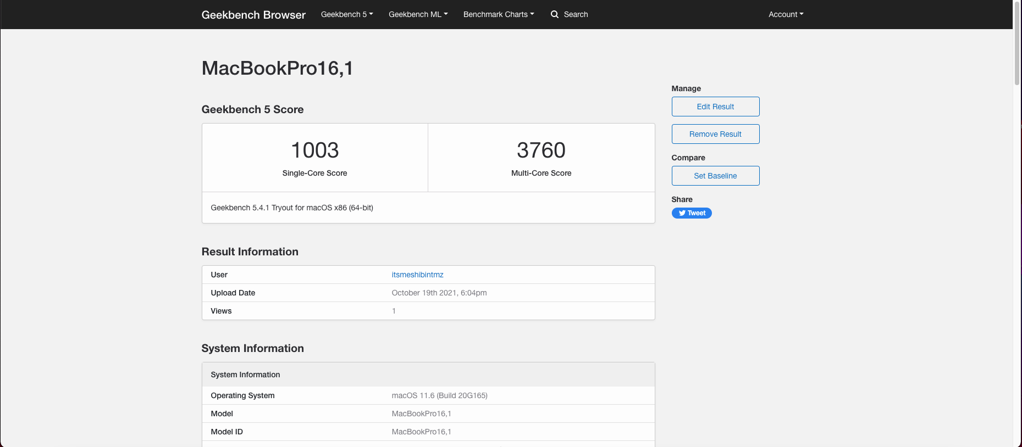Click the Single-Core Score label
The image size is (1022, 447).
pyautogui.click(x=315, y=173)
